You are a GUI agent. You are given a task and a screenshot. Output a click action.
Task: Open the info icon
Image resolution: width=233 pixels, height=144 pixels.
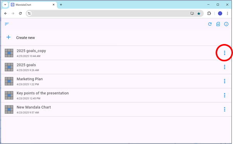coord(226,24)
